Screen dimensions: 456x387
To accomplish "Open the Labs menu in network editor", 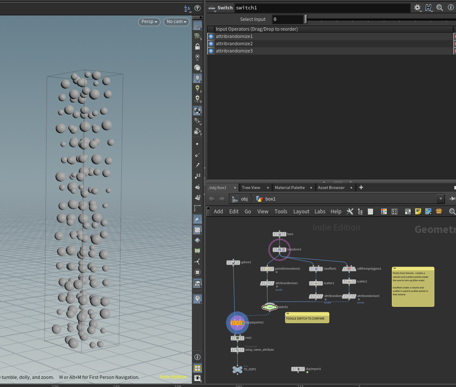I will 320,212.
